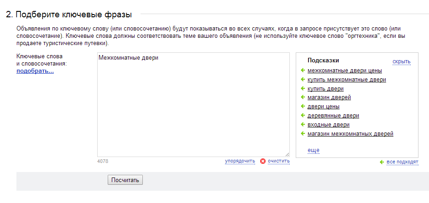Add all hints with 'все подходят'
This screenshot has width=429, height=203.
pos(402,162)
